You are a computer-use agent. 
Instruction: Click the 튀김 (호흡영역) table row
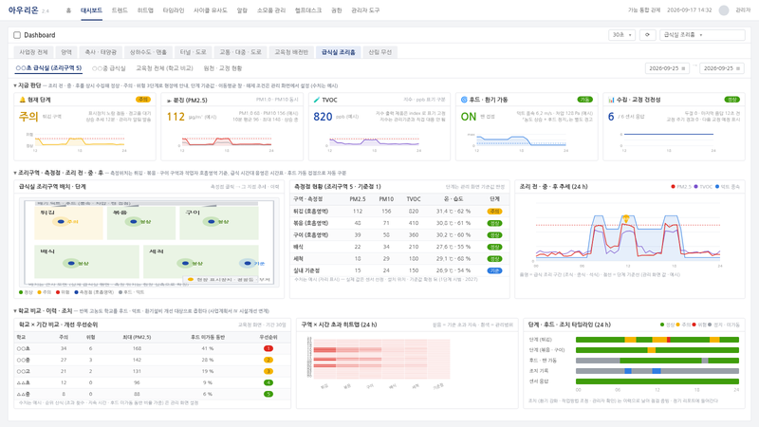[398, 211]
